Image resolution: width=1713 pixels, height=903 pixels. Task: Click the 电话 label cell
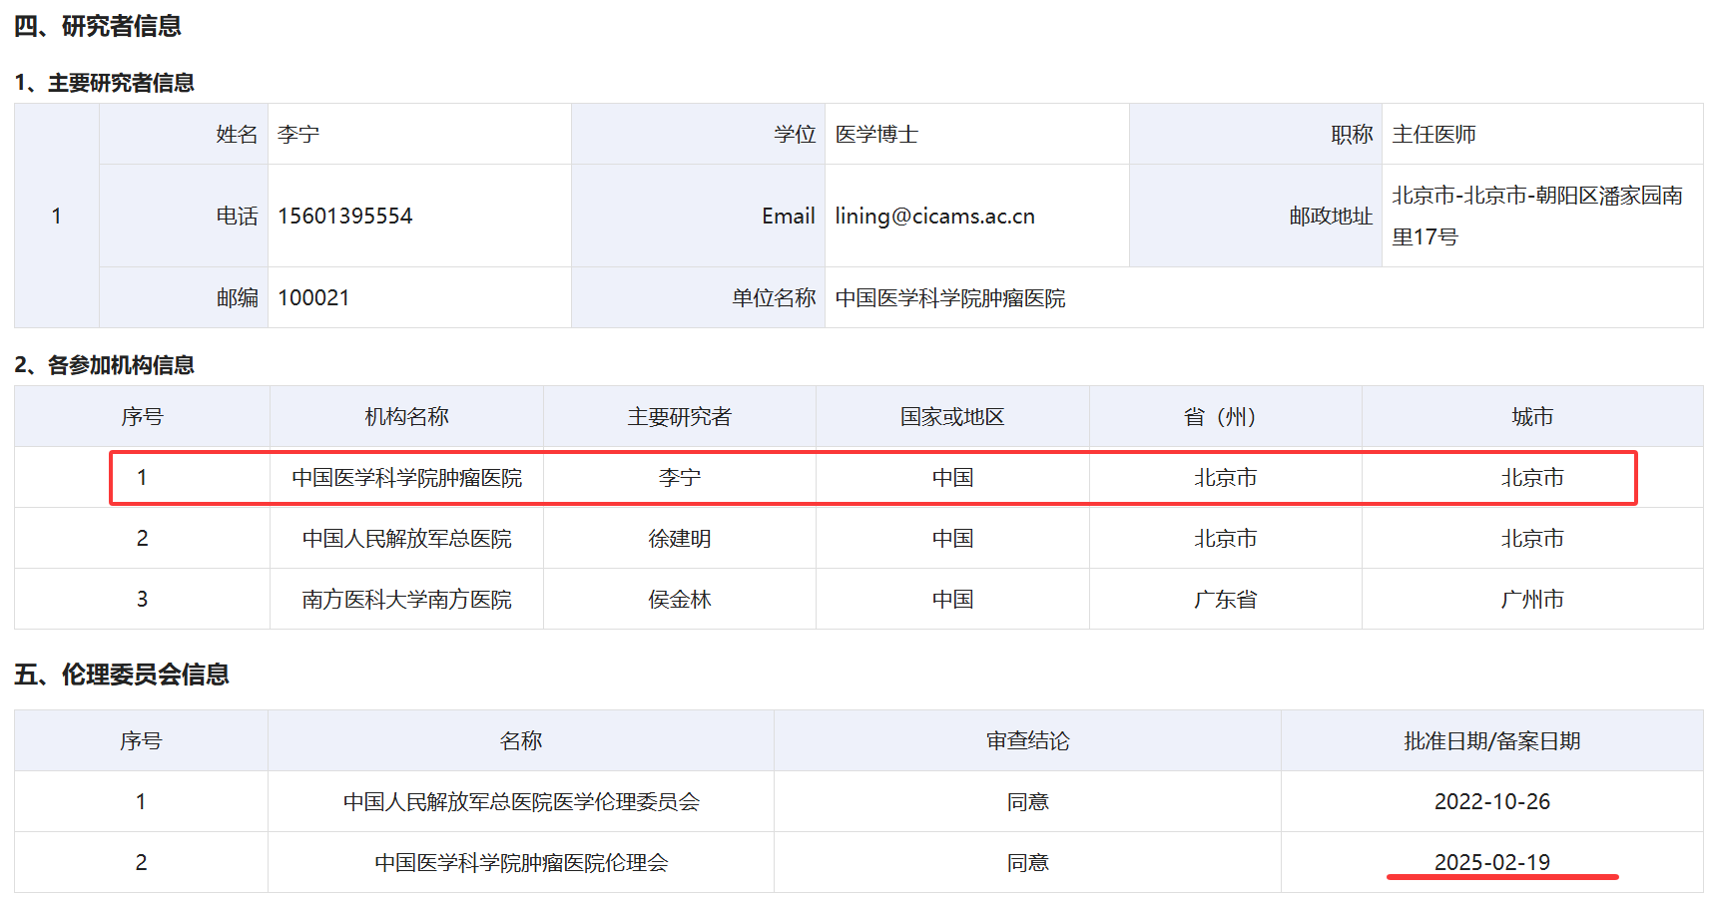(184, 216)
